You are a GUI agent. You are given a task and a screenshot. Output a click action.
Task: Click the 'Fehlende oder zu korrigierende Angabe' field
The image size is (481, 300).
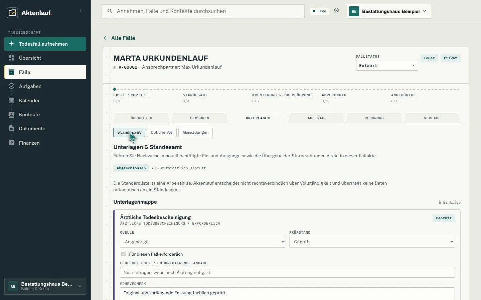click(287, 272)
